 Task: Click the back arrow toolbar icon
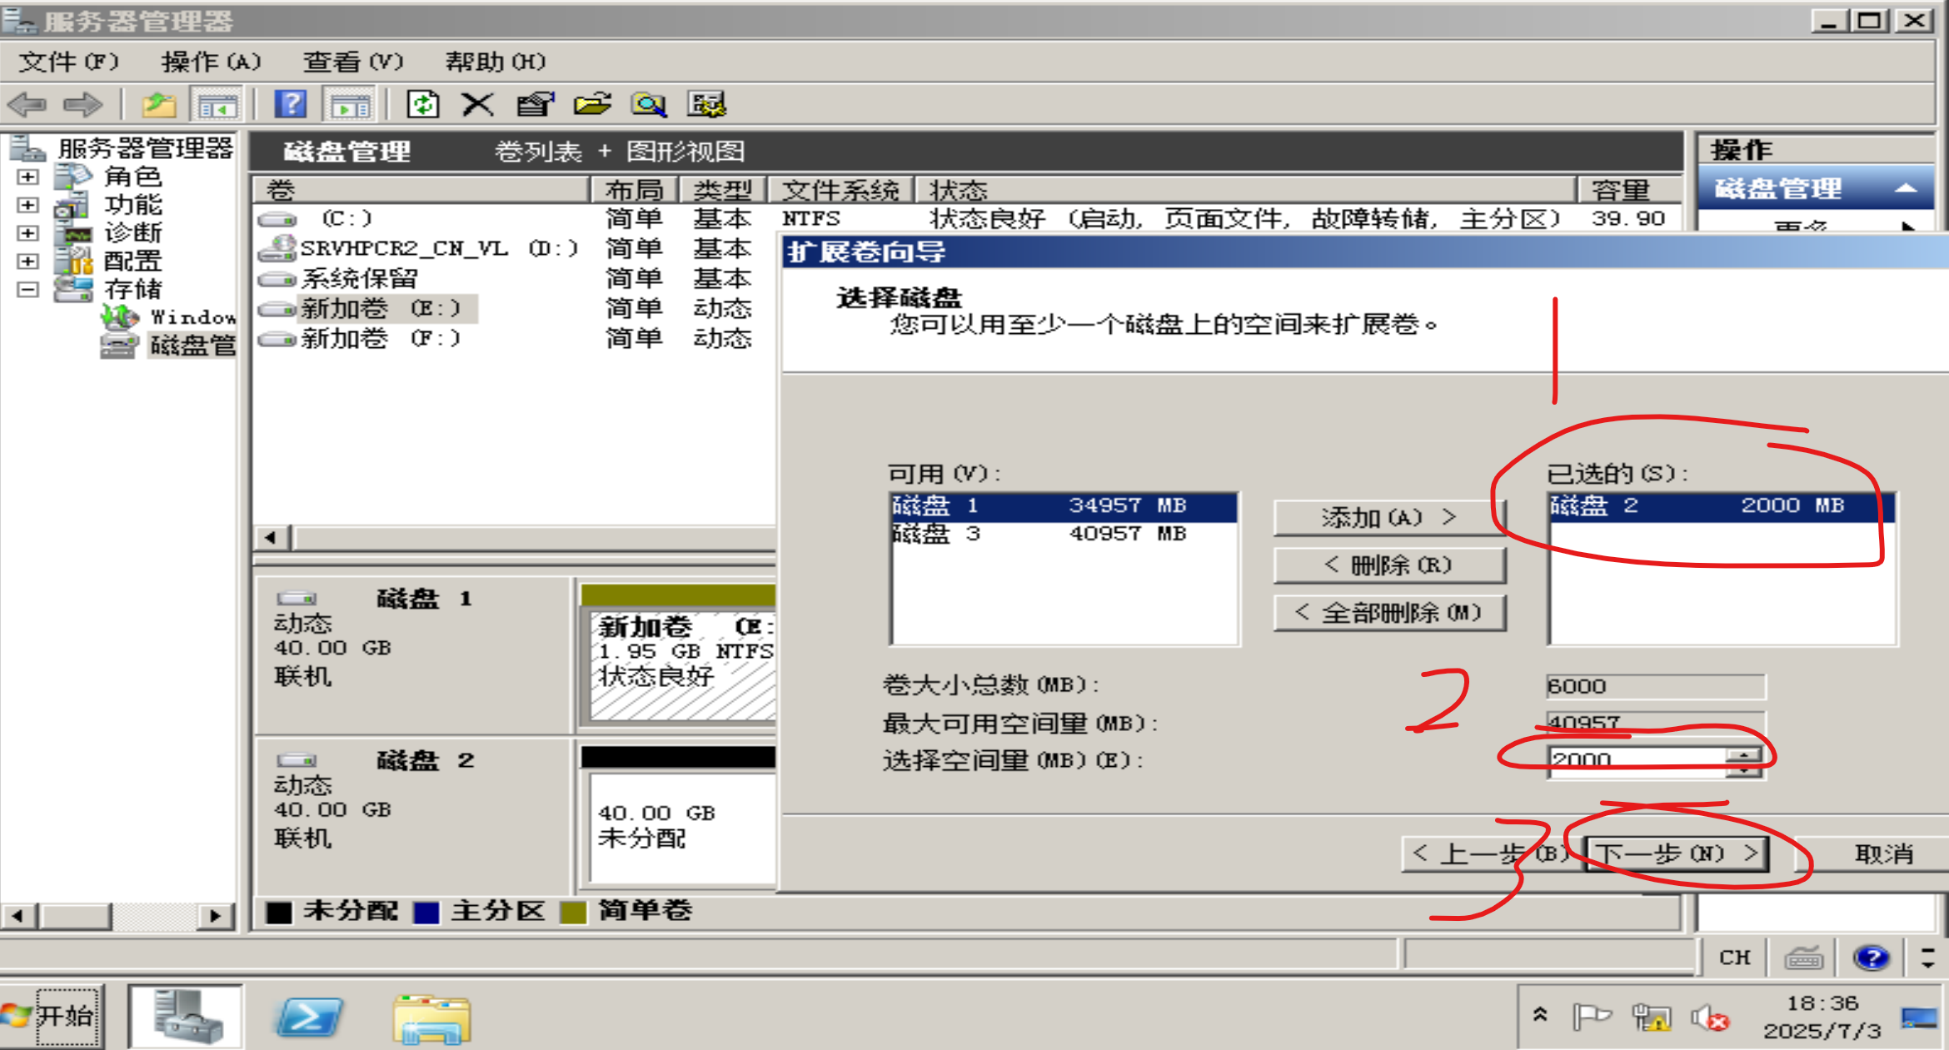click(27, 105)
